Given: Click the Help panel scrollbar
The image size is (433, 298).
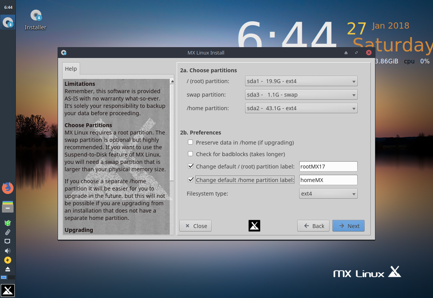Looking at the screenshot, I should (172, 133).
